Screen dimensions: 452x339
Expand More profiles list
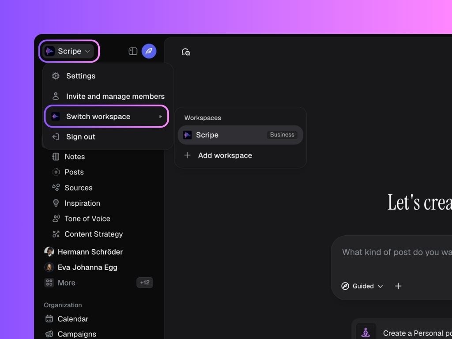66,283
